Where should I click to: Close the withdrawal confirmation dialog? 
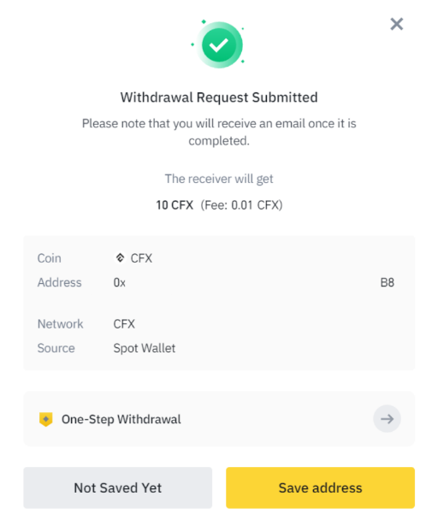[x=396, y=24]
